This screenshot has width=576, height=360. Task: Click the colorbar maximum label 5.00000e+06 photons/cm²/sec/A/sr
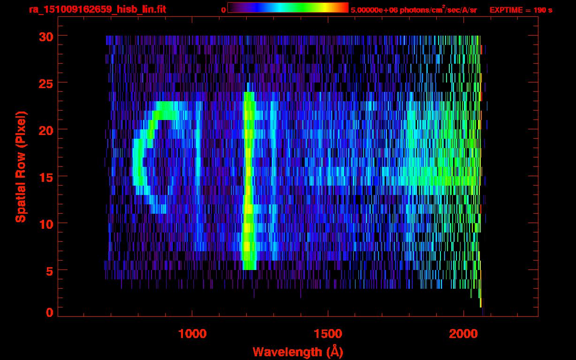pyautogui.click(x=414, y=9)
